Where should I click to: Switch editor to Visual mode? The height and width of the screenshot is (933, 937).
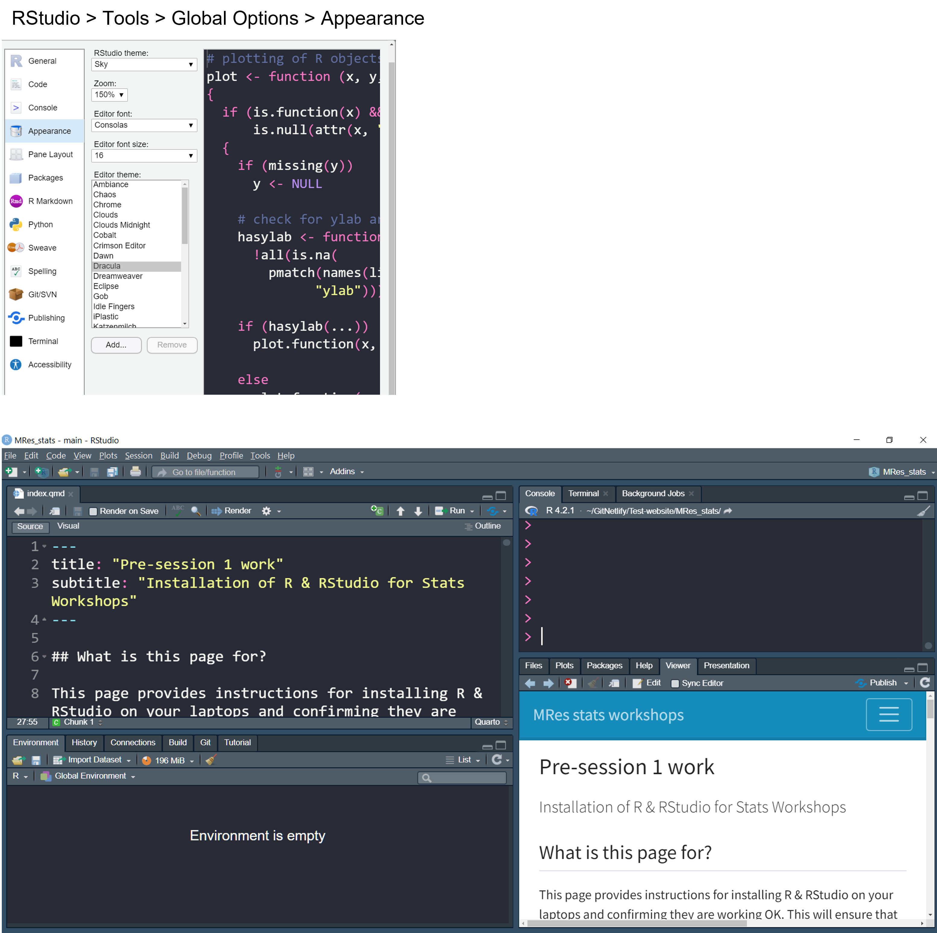point(68,526)
